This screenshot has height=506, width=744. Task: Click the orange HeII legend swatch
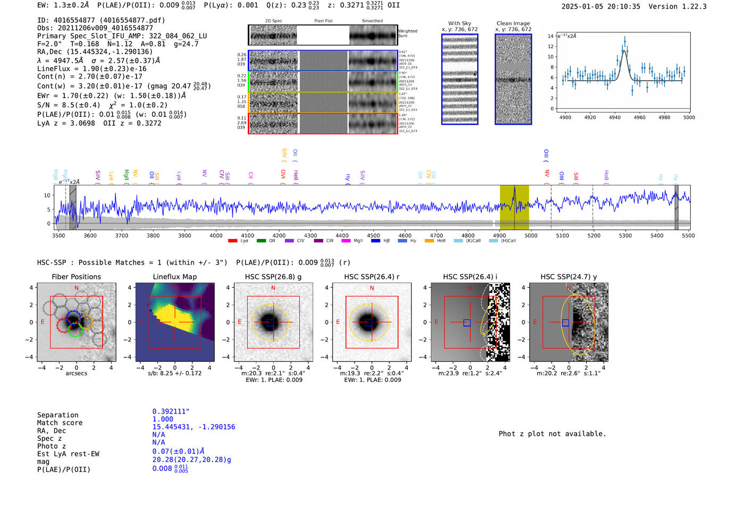(429, 241)
